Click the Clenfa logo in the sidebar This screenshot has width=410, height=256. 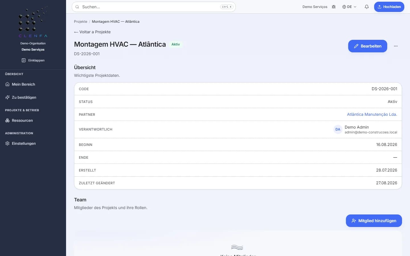tap(33, 22)
